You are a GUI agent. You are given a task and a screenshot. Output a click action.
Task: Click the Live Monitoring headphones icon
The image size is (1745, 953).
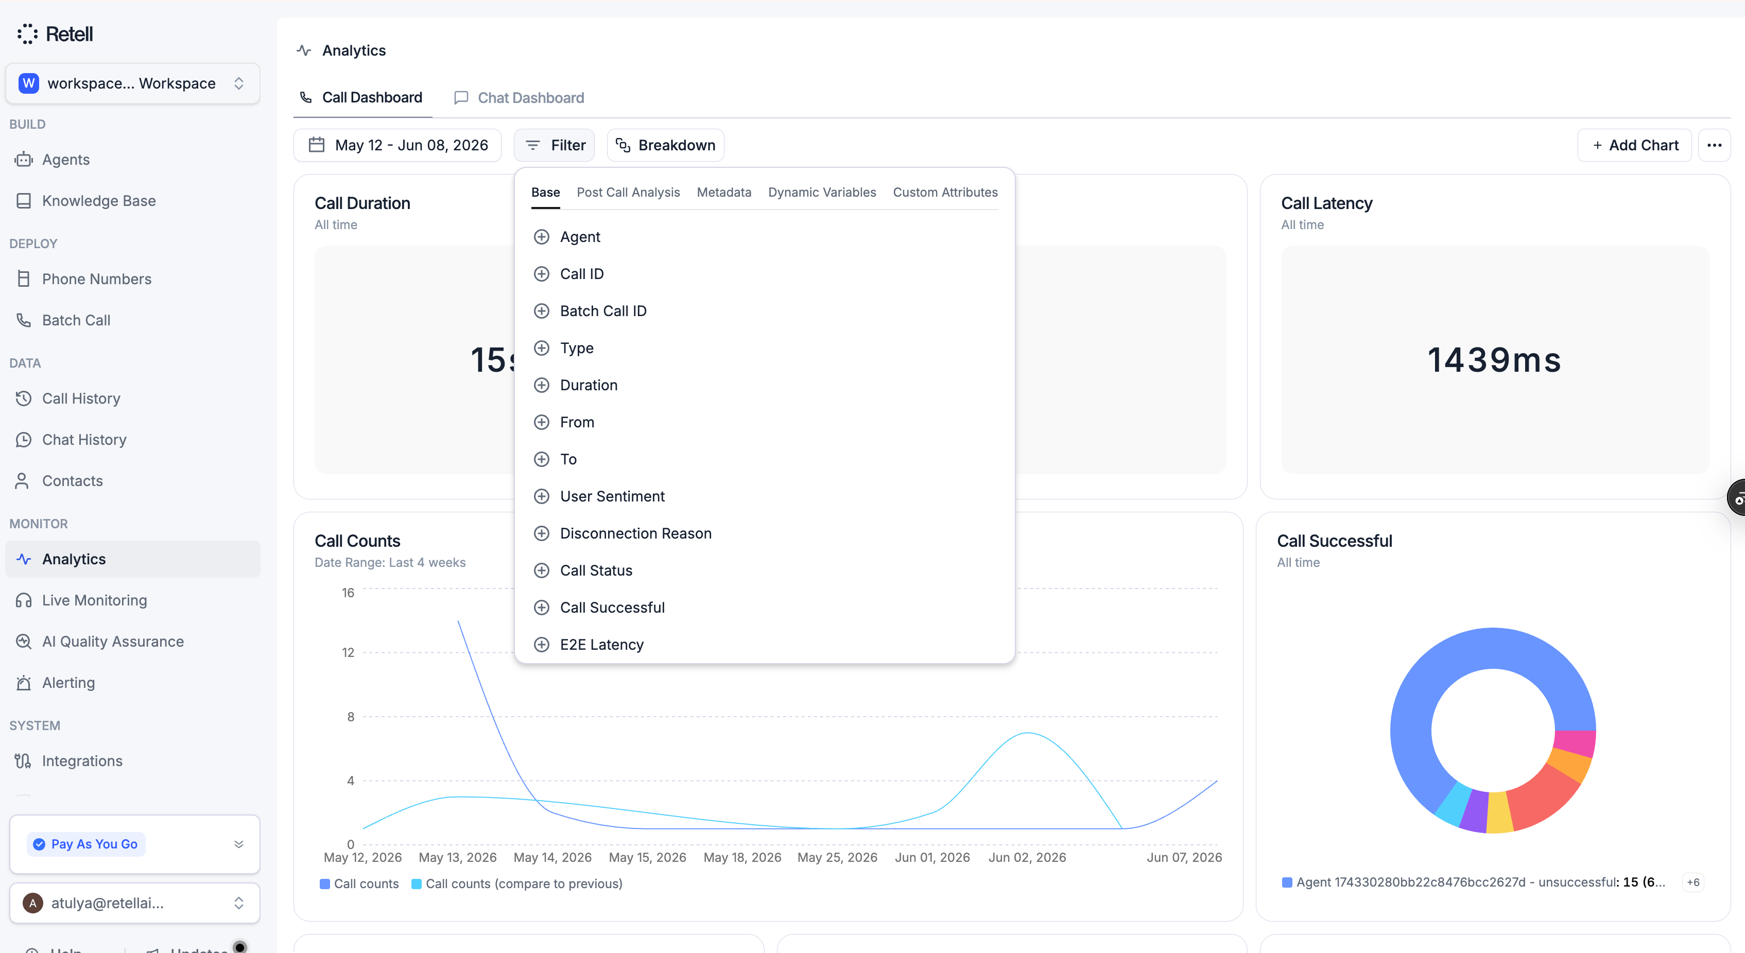(24, 600)
